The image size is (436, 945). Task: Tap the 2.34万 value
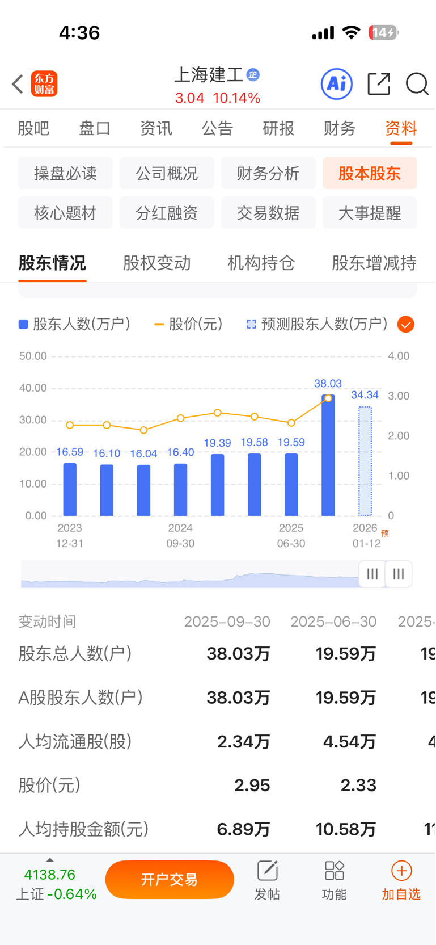tap(244, 741)
